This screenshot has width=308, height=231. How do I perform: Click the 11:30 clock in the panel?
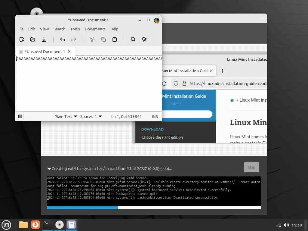pos(297,225)
